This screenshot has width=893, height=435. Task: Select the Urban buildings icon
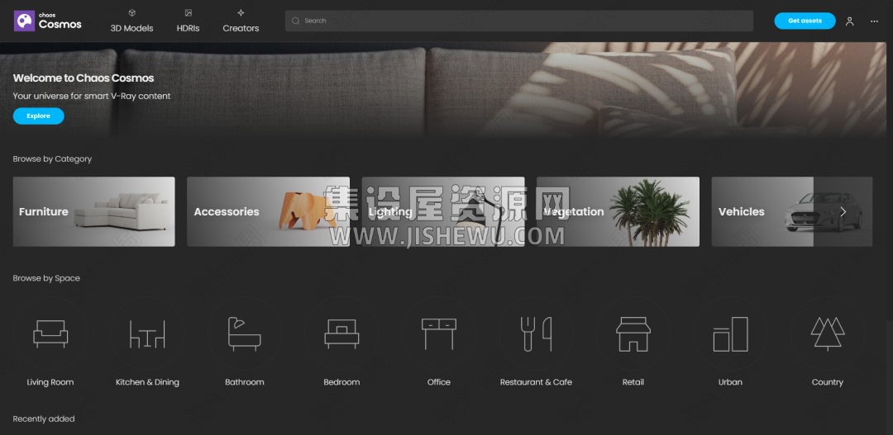pyautogui.click(x=730, y=333)
